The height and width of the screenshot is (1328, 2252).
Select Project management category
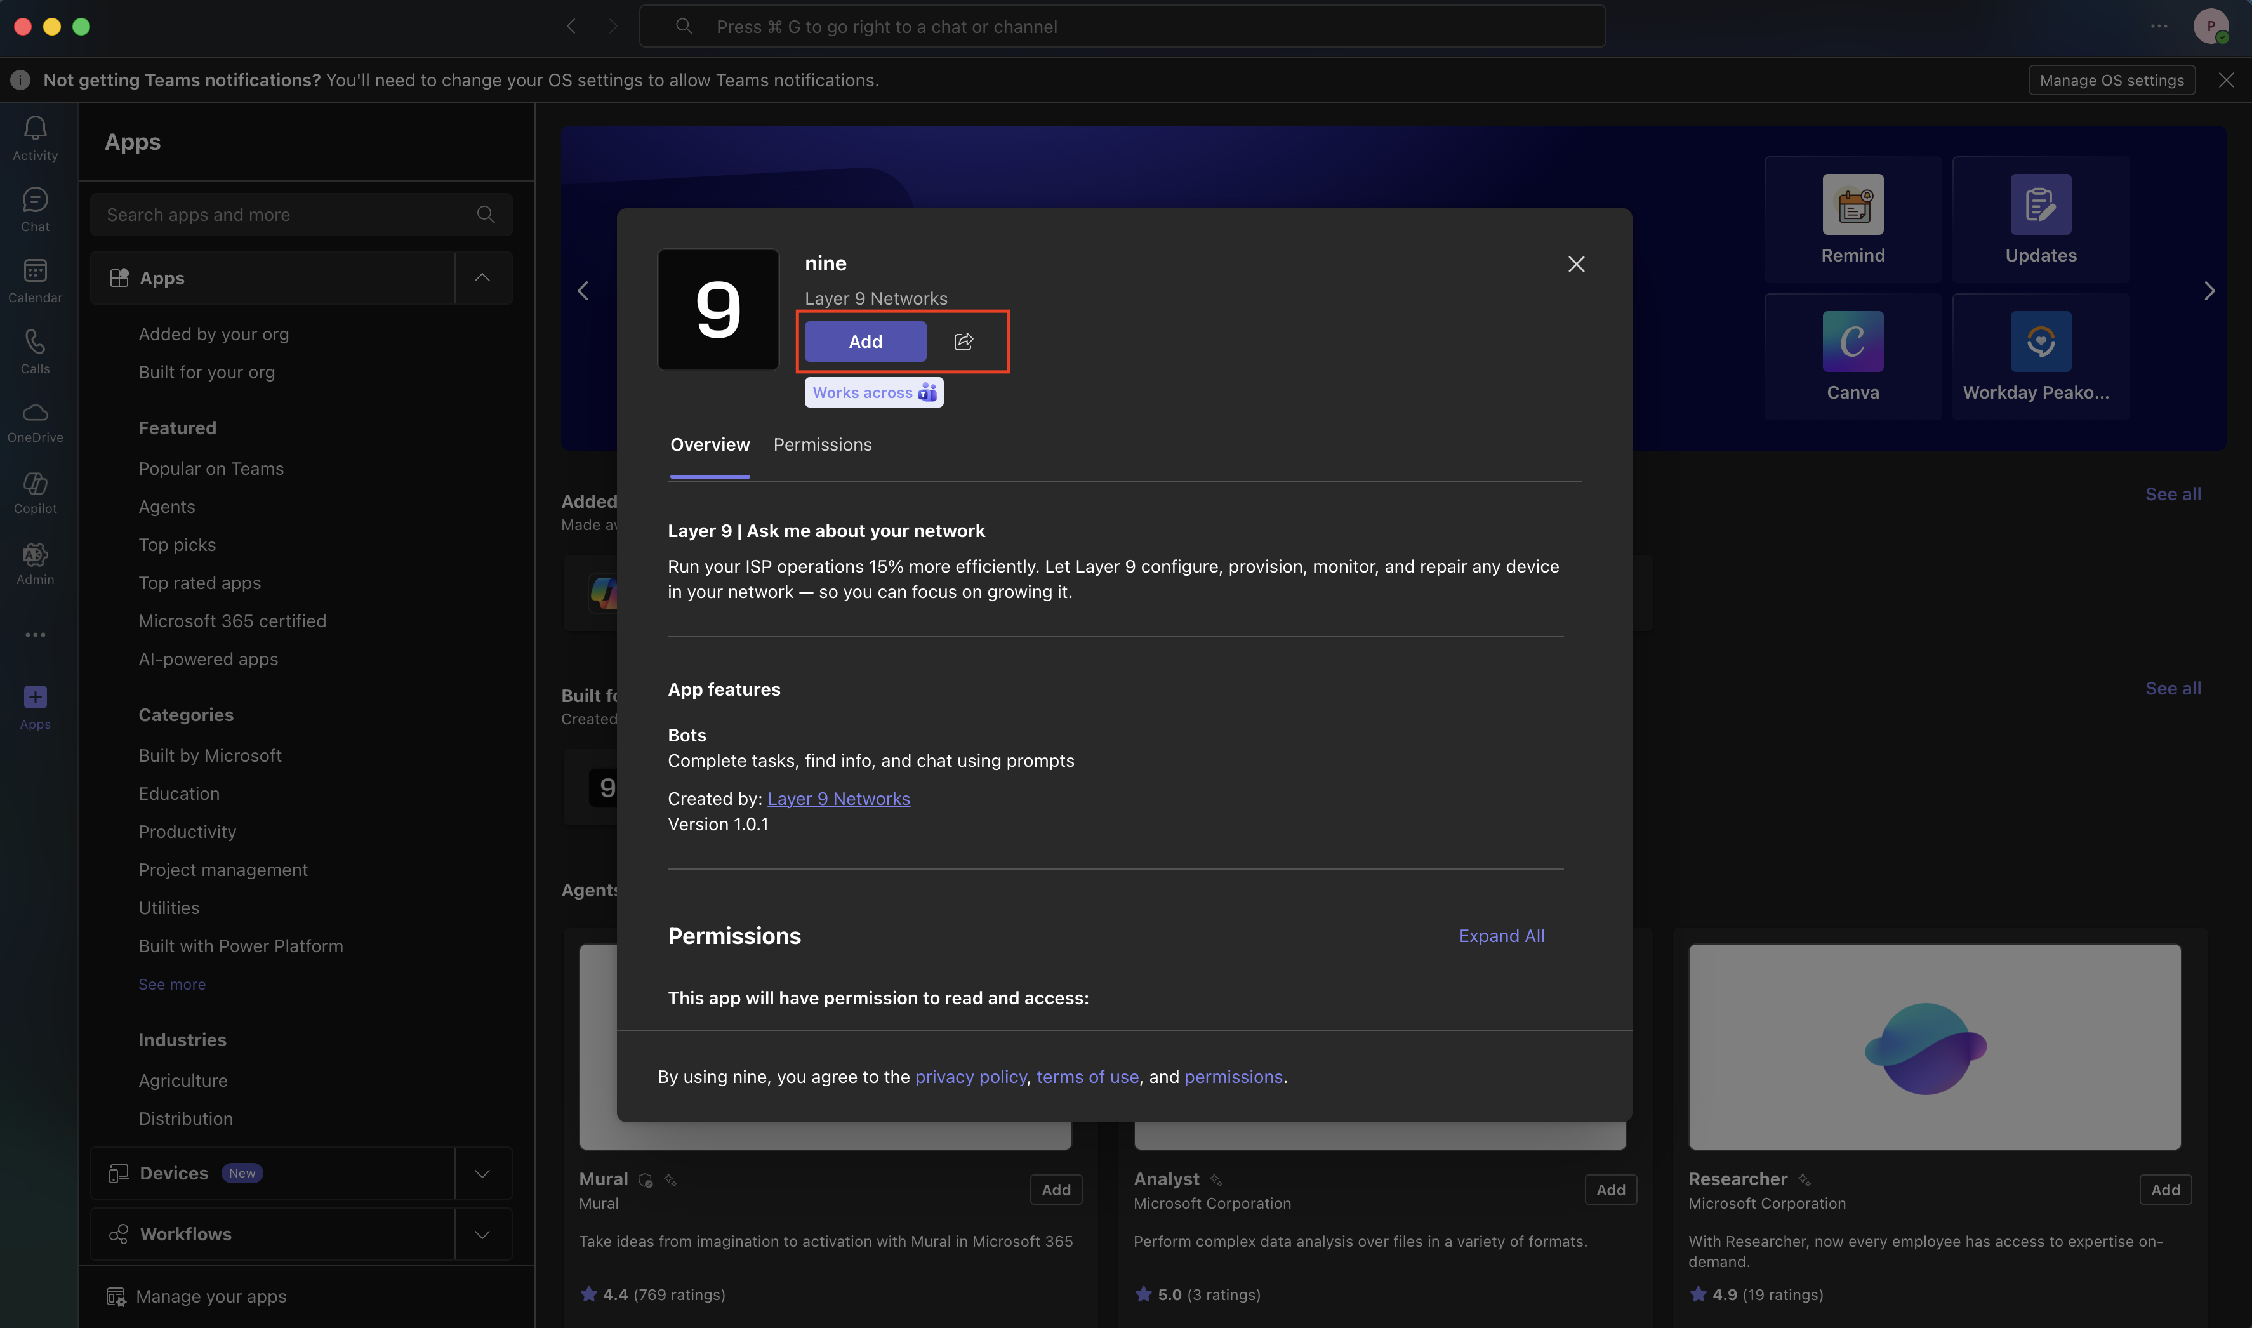tap(223, 869)
